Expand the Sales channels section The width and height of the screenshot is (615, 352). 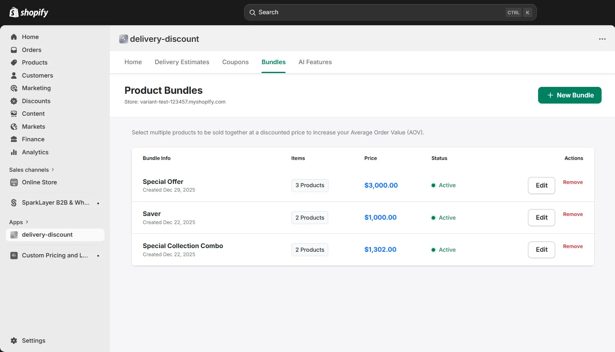[32, 170]
